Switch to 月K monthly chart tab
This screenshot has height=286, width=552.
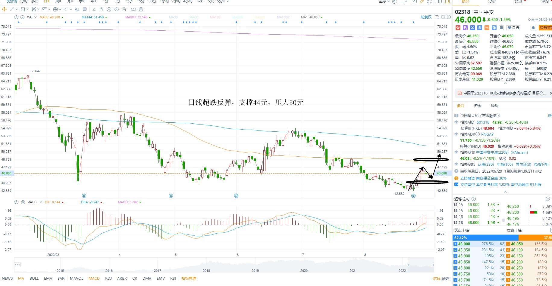pyautogui.click(x=70, y=2)
